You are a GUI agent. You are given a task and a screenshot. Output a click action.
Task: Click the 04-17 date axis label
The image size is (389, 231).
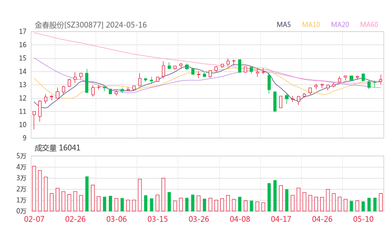pyautogui.click(x=281, y=219)
